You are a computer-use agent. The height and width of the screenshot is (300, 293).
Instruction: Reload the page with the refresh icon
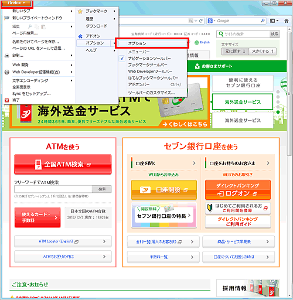tap(200, 21)
